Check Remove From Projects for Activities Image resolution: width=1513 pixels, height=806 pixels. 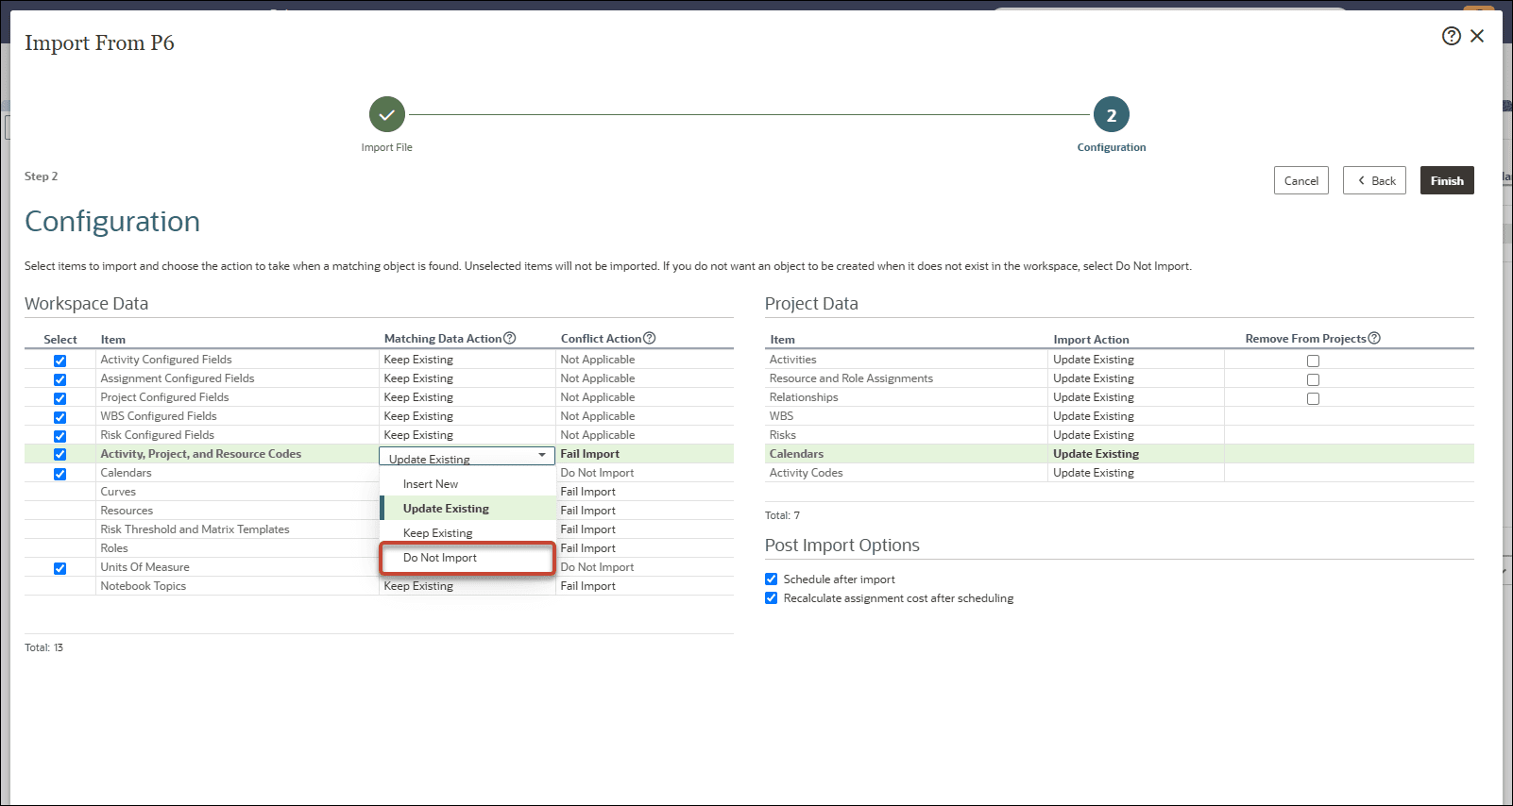point(1313,361)
